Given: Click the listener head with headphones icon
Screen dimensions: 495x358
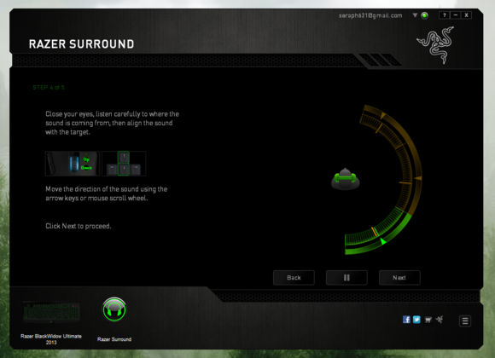Looking at the screenshot, I should [x=346, y=179].
